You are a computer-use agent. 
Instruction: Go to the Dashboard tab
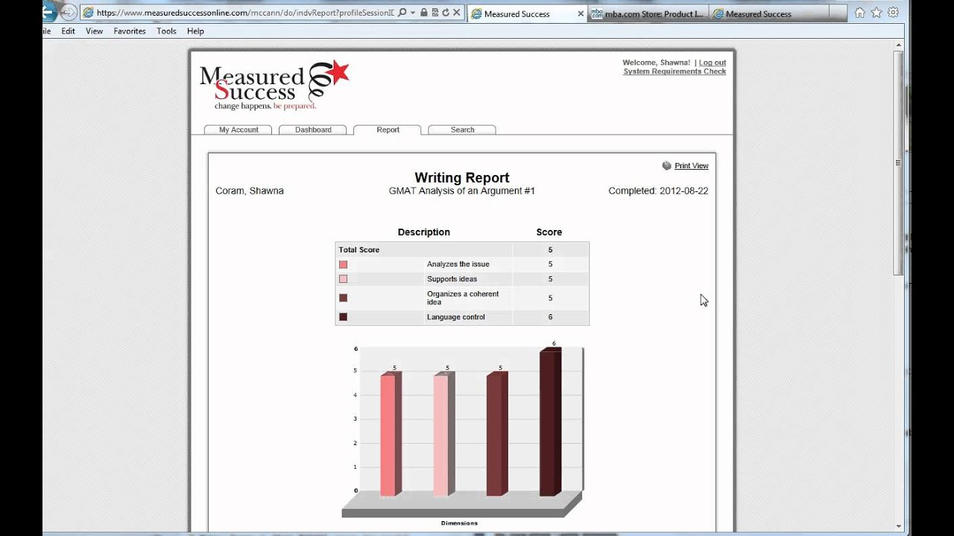313,130
